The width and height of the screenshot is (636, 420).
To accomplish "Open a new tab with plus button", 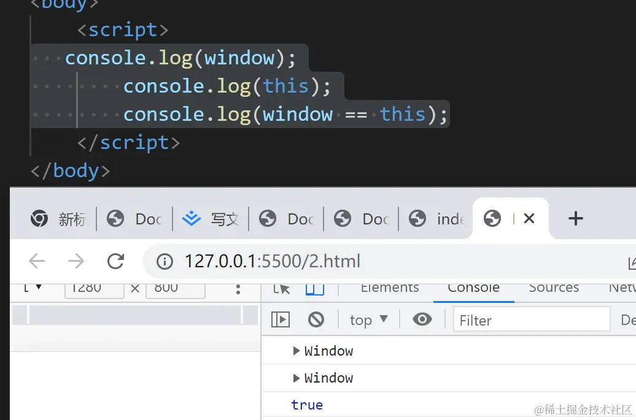I will [576, 219].
